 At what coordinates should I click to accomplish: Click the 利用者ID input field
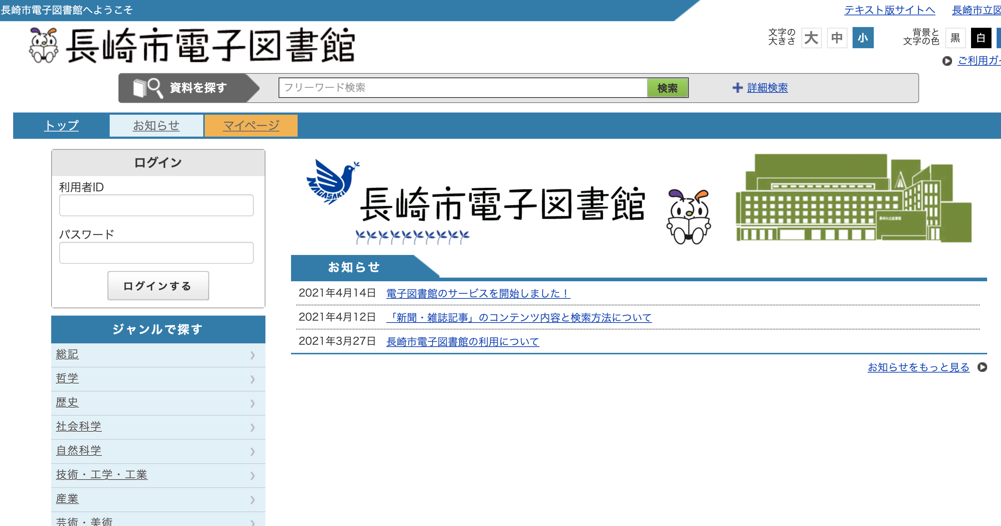tap(156, 205)
